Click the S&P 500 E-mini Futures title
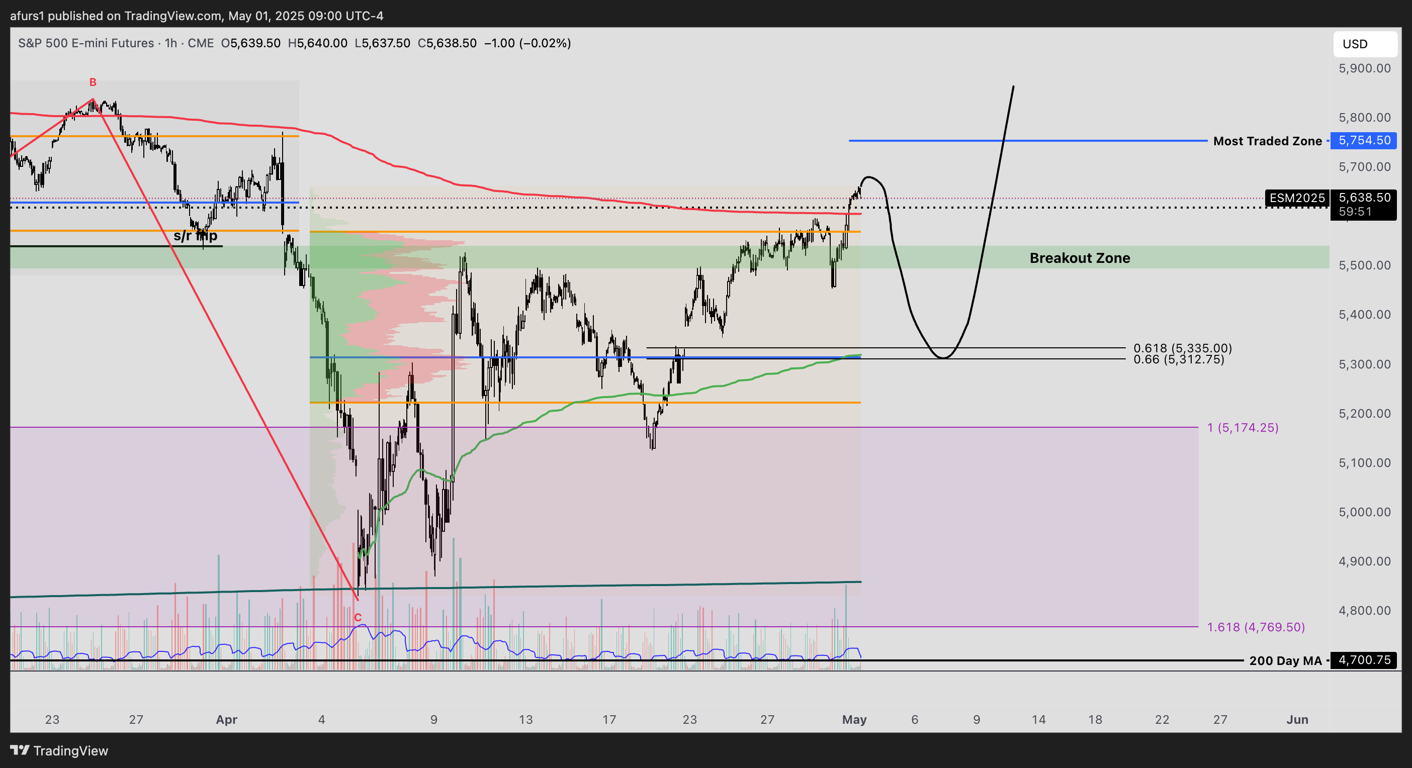 pos(86,43)
